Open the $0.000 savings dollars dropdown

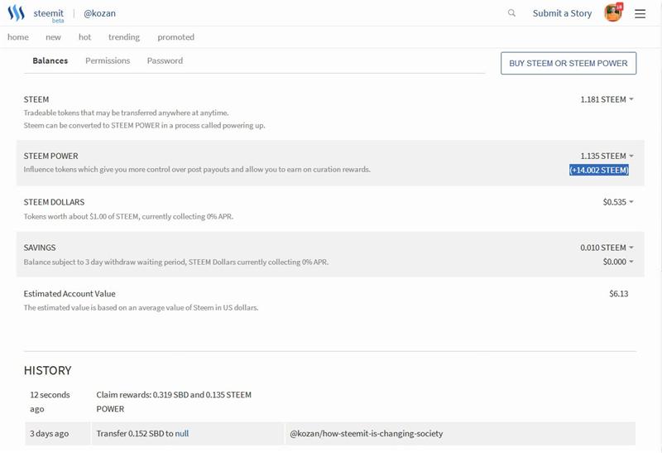click(x=618, y=262)
